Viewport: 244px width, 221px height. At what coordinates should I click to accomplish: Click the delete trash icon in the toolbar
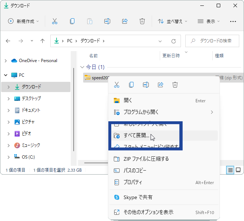coord(142,21)
